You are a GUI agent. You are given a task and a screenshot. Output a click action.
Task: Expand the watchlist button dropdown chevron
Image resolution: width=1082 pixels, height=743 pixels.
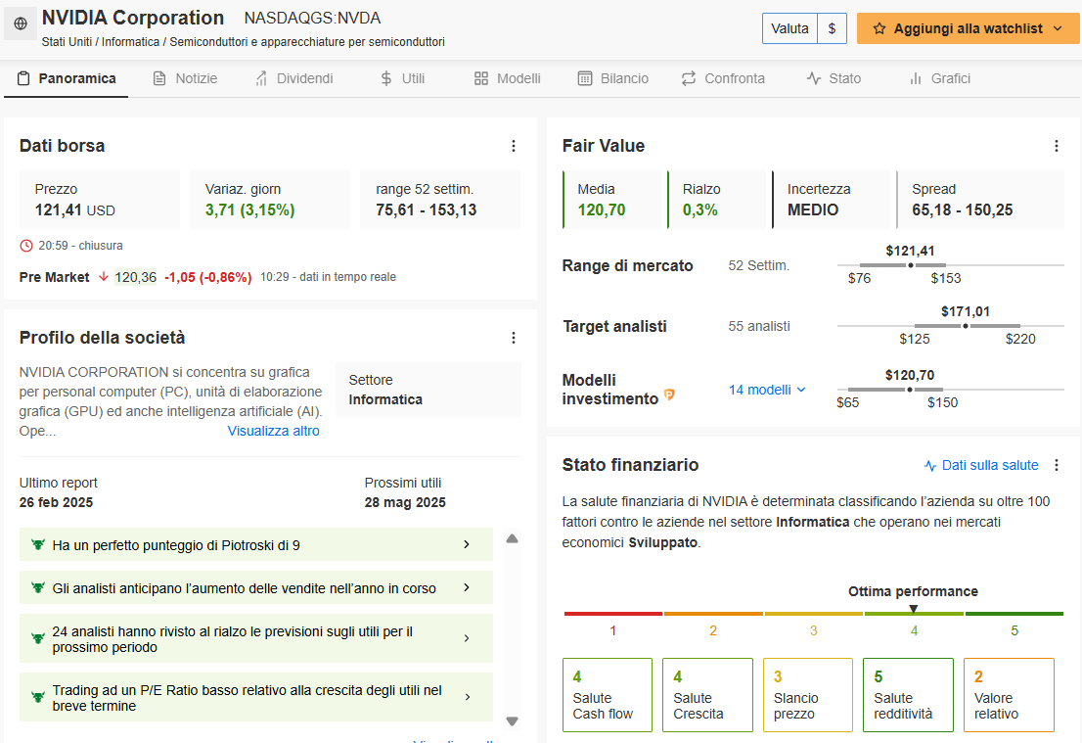click(x=1058, y=29)
